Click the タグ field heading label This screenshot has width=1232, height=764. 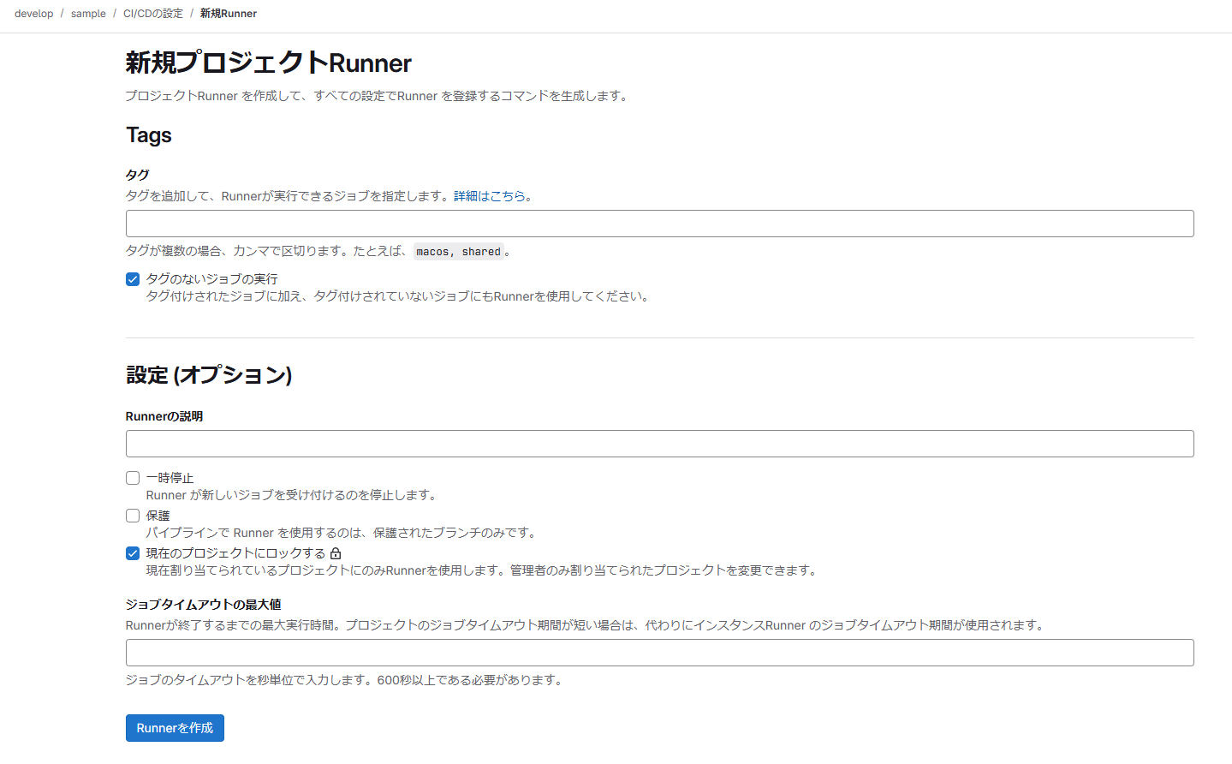pos(136,174)
